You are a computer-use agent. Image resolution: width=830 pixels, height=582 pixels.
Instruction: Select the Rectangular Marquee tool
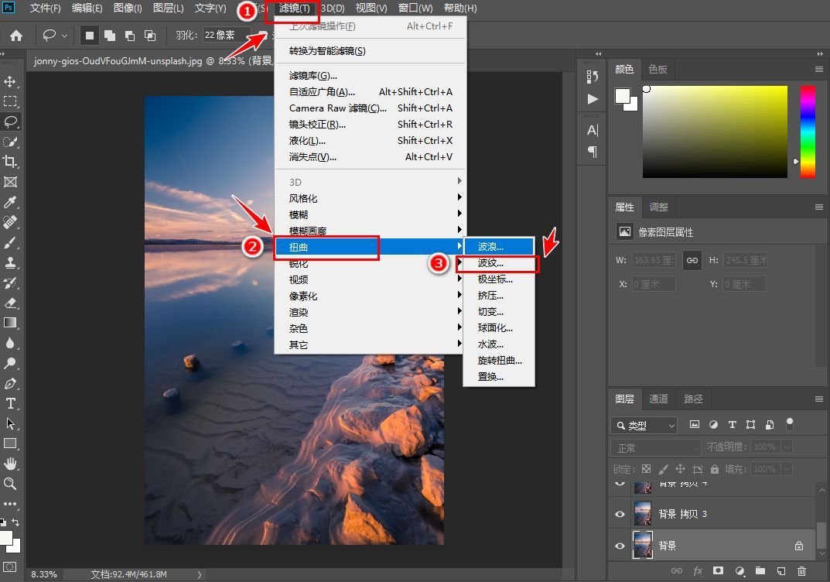click(x=10, y=101)
